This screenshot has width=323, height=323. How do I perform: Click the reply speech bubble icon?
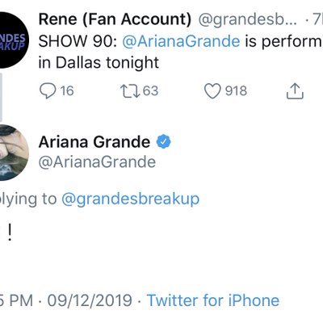pyautogui.click(x=48, y=90)
